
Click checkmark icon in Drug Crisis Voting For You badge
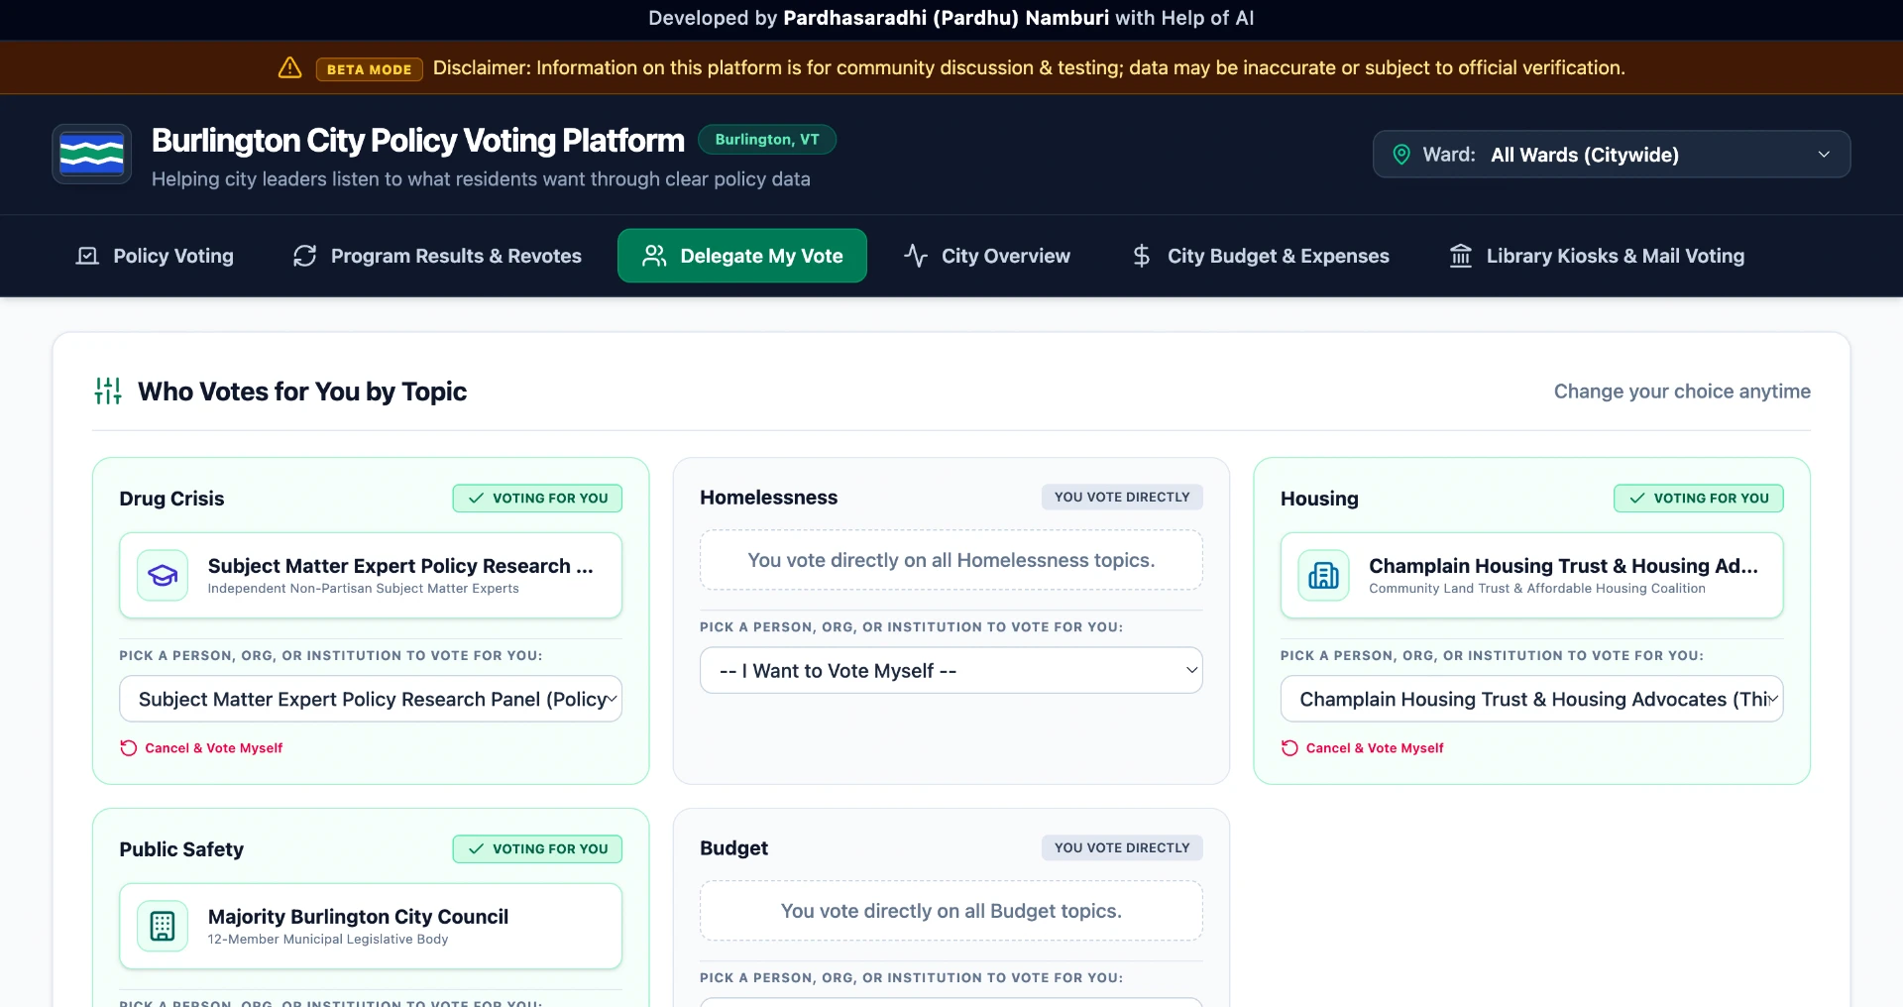[x=477, y=499]
